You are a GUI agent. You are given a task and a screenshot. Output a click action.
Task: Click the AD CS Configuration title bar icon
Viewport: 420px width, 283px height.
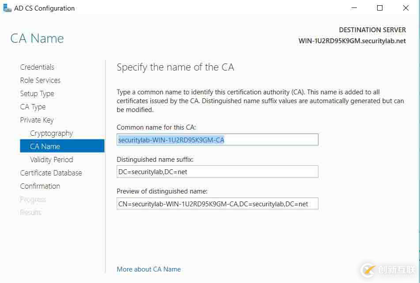tap(6, 8)
